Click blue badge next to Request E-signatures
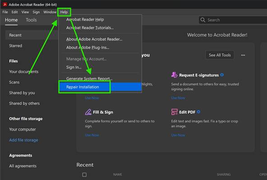This screenshot has width=267, height=180. click(x=222, y=75)
